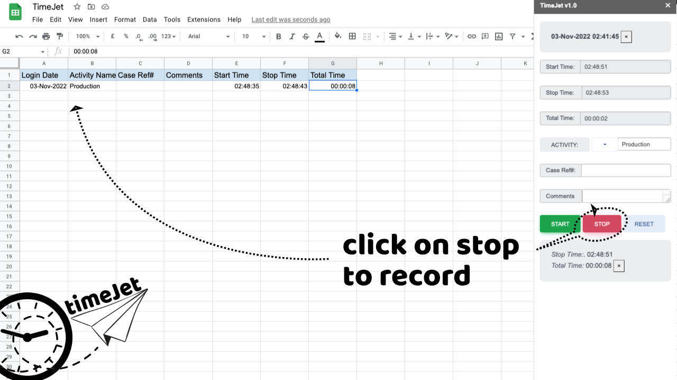Toggle italic formatting
677x380 pixels.
(292, 36)
